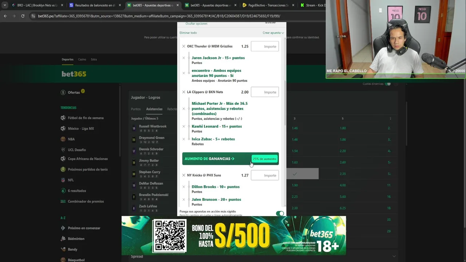
Task: Remove Michael Porter Jr combined selection
Action: click(183, 109)
